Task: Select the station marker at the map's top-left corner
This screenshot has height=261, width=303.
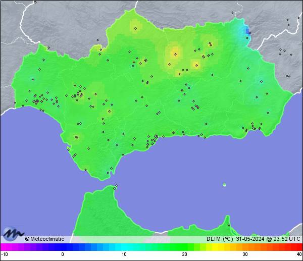Action: [35, 2]
